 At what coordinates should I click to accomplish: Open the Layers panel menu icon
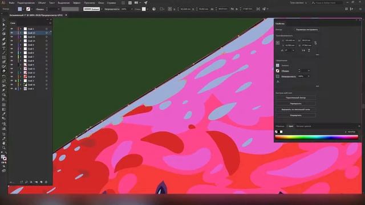point(50,23)
